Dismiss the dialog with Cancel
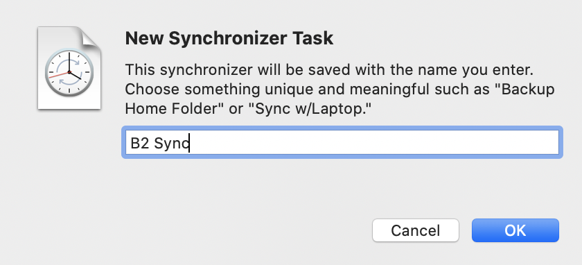 coord(416,230)
